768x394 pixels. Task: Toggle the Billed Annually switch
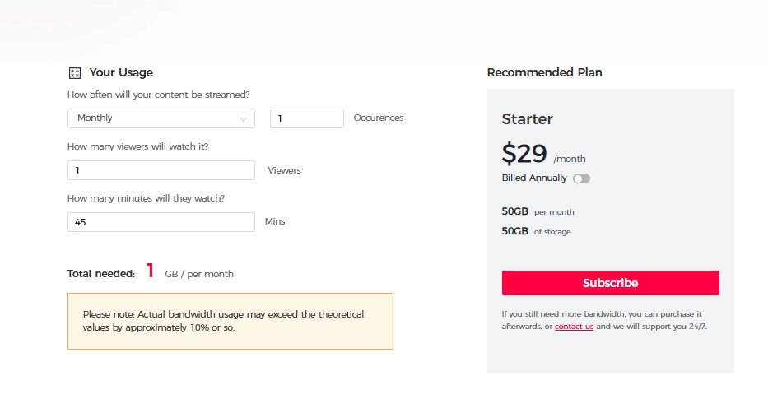[x=582, y=178]
